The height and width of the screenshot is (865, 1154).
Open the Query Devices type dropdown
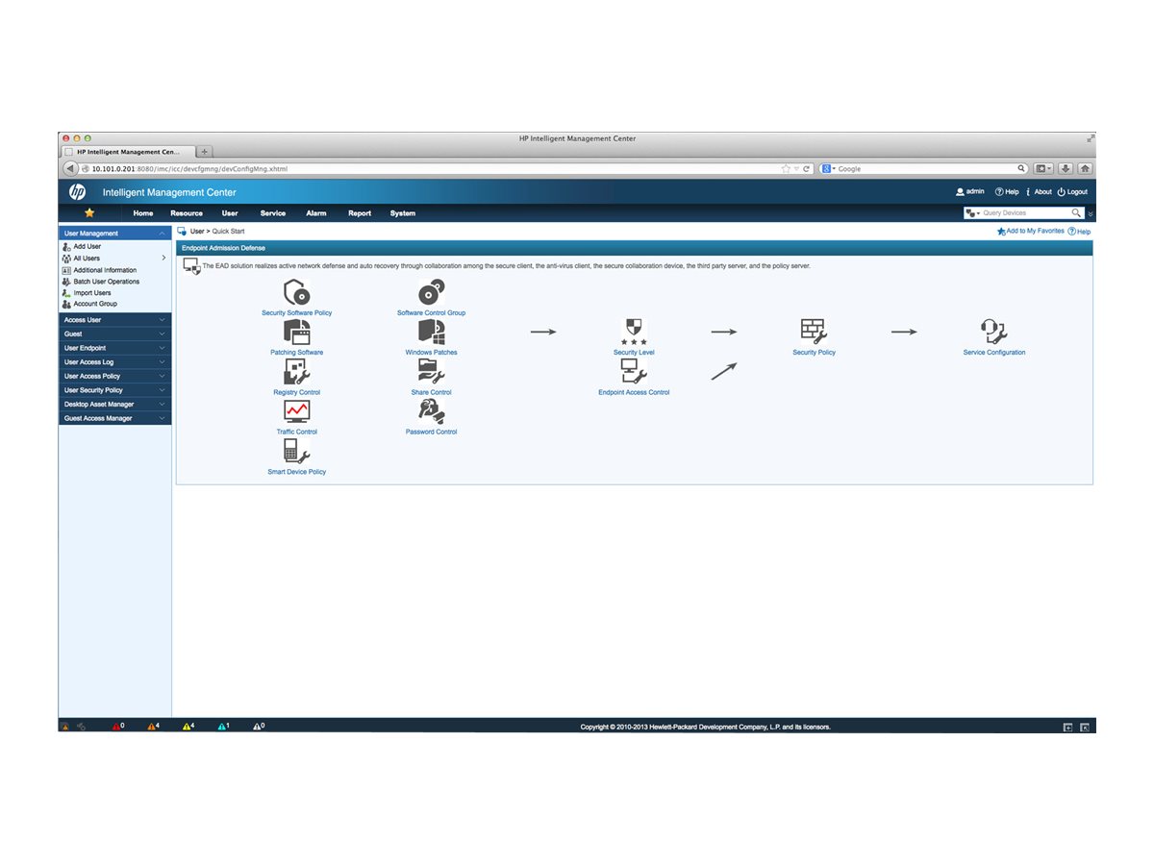(x=973, y=213)
